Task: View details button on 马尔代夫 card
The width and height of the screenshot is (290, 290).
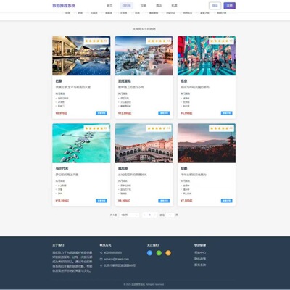Action: click(101, 201)
